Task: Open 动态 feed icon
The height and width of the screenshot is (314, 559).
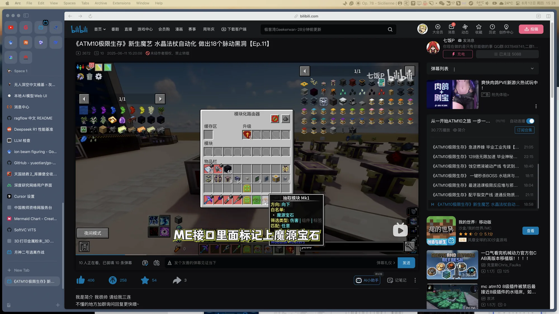Action: click(x=465, y=29)
